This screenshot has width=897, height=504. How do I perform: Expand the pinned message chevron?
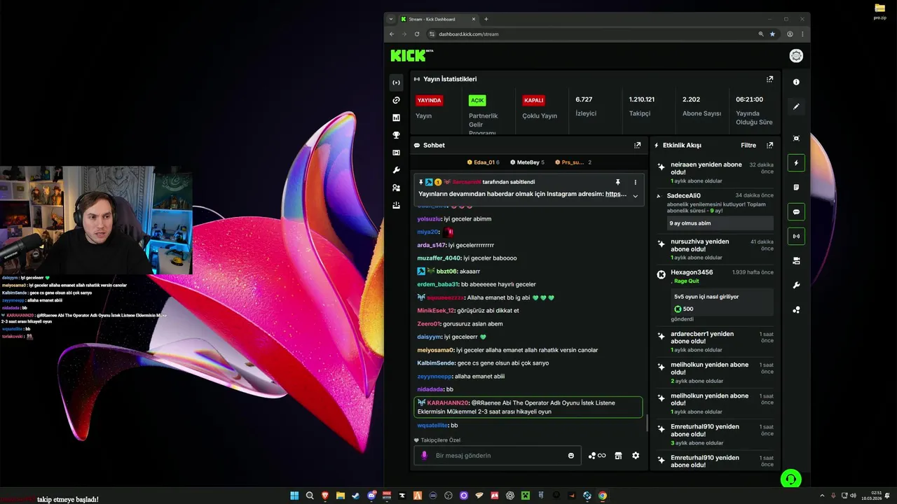click(x=636, y=196)
